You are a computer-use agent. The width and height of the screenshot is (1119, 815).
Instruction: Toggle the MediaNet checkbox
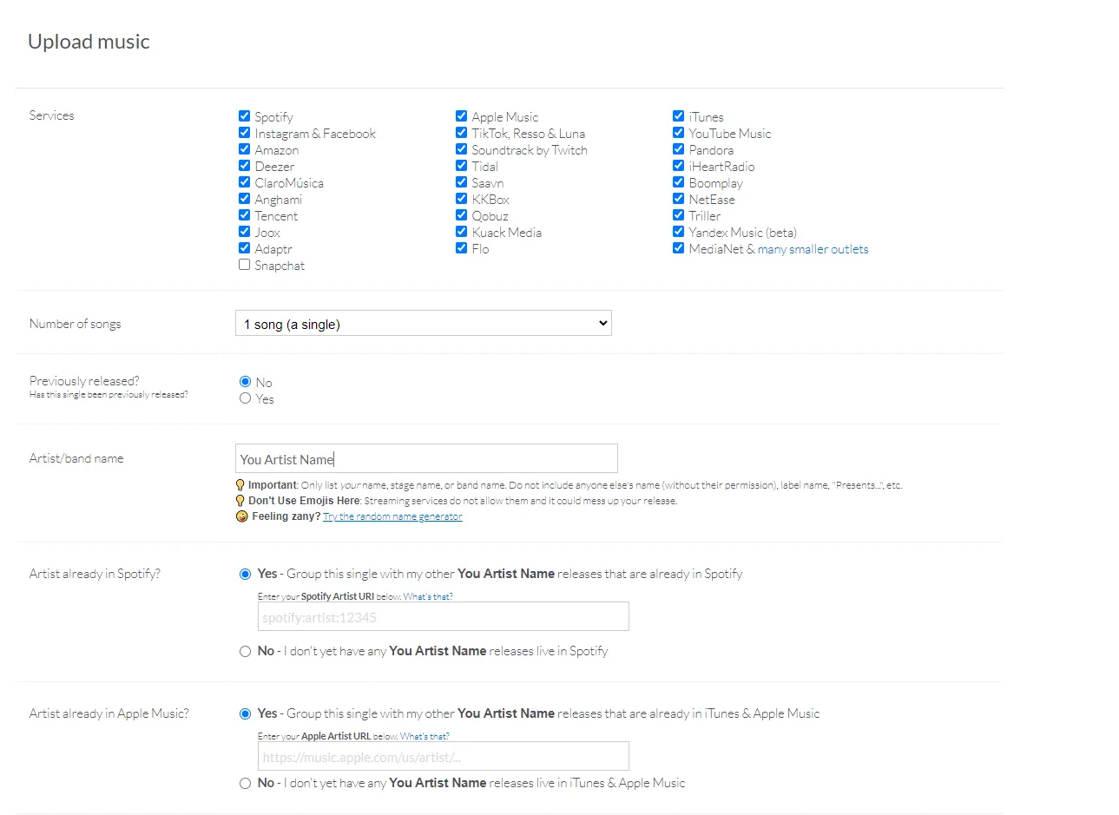pyautogui.click(x=679, y=248)
